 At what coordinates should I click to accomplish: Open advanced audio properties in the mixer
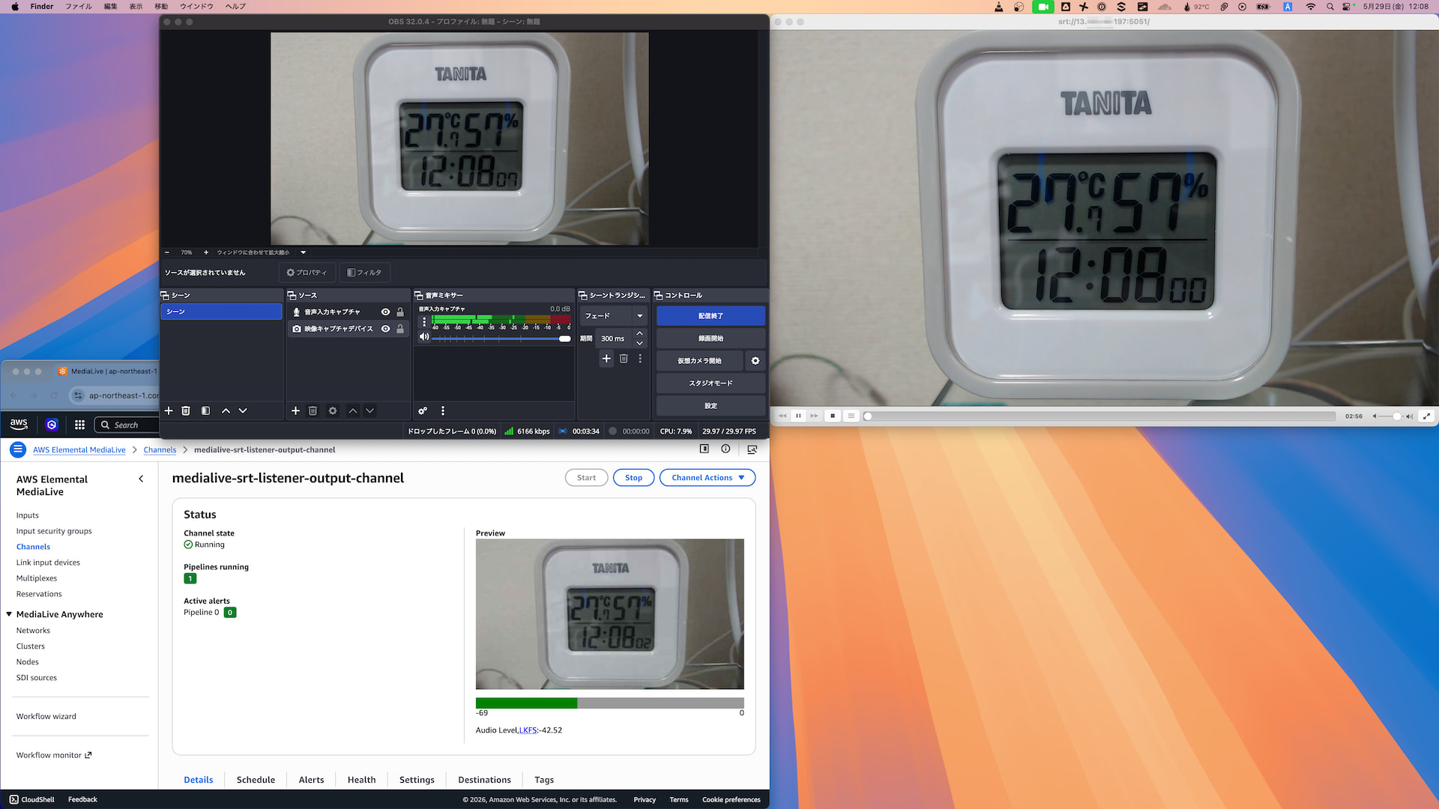point(423,410)
